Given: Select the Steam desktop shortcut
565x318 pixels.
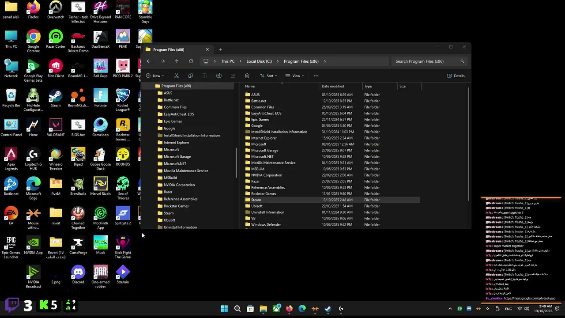Looking at the screenshot, I should [x=56, y=98].
